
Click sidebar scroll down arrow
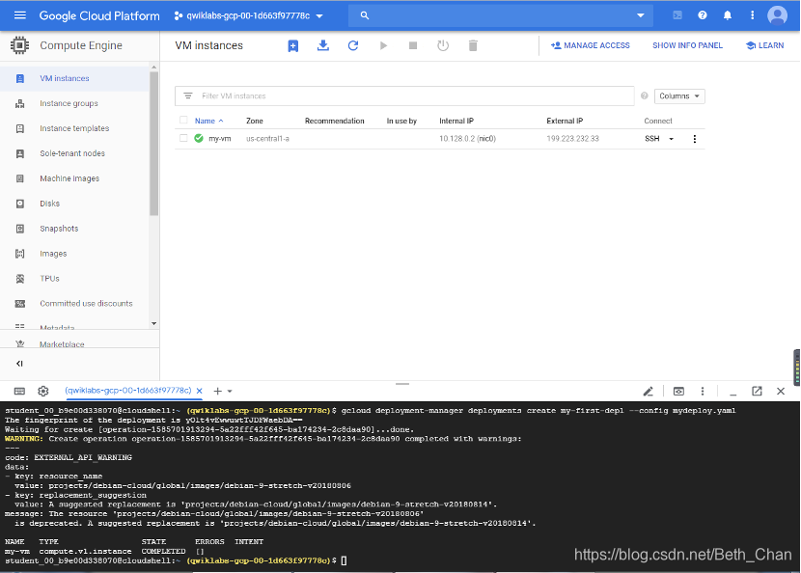pos(153,324)
